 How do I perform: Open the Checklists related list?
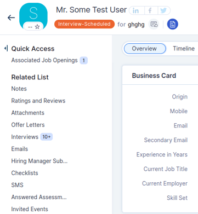(x=25, y=173)
